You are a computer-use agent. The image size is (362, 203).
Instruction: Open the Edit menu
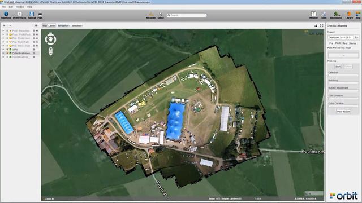11,7
